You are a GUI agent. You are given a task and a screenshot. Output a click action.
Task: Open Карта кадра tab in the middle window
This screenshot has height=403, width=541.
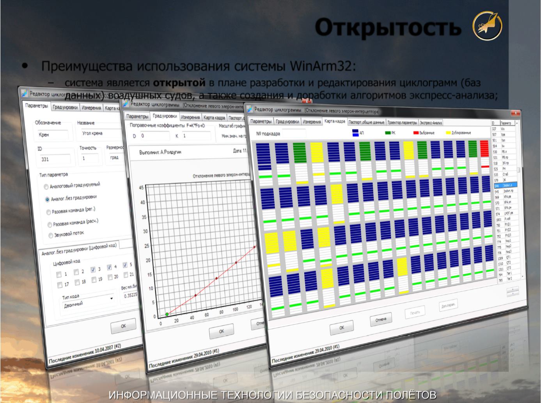(x=214, y=117)
